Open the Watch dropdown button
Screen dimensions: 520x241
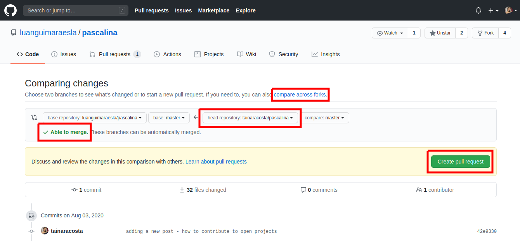(x=390, y=33)
